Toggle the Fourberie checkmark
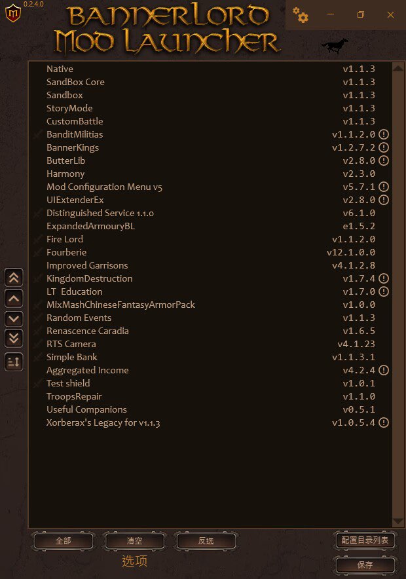 click(x=37, y=252)
